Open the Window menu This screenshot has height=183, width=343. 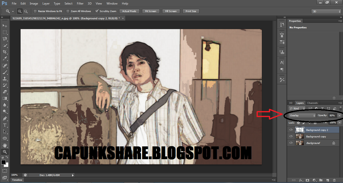point(112,4)
